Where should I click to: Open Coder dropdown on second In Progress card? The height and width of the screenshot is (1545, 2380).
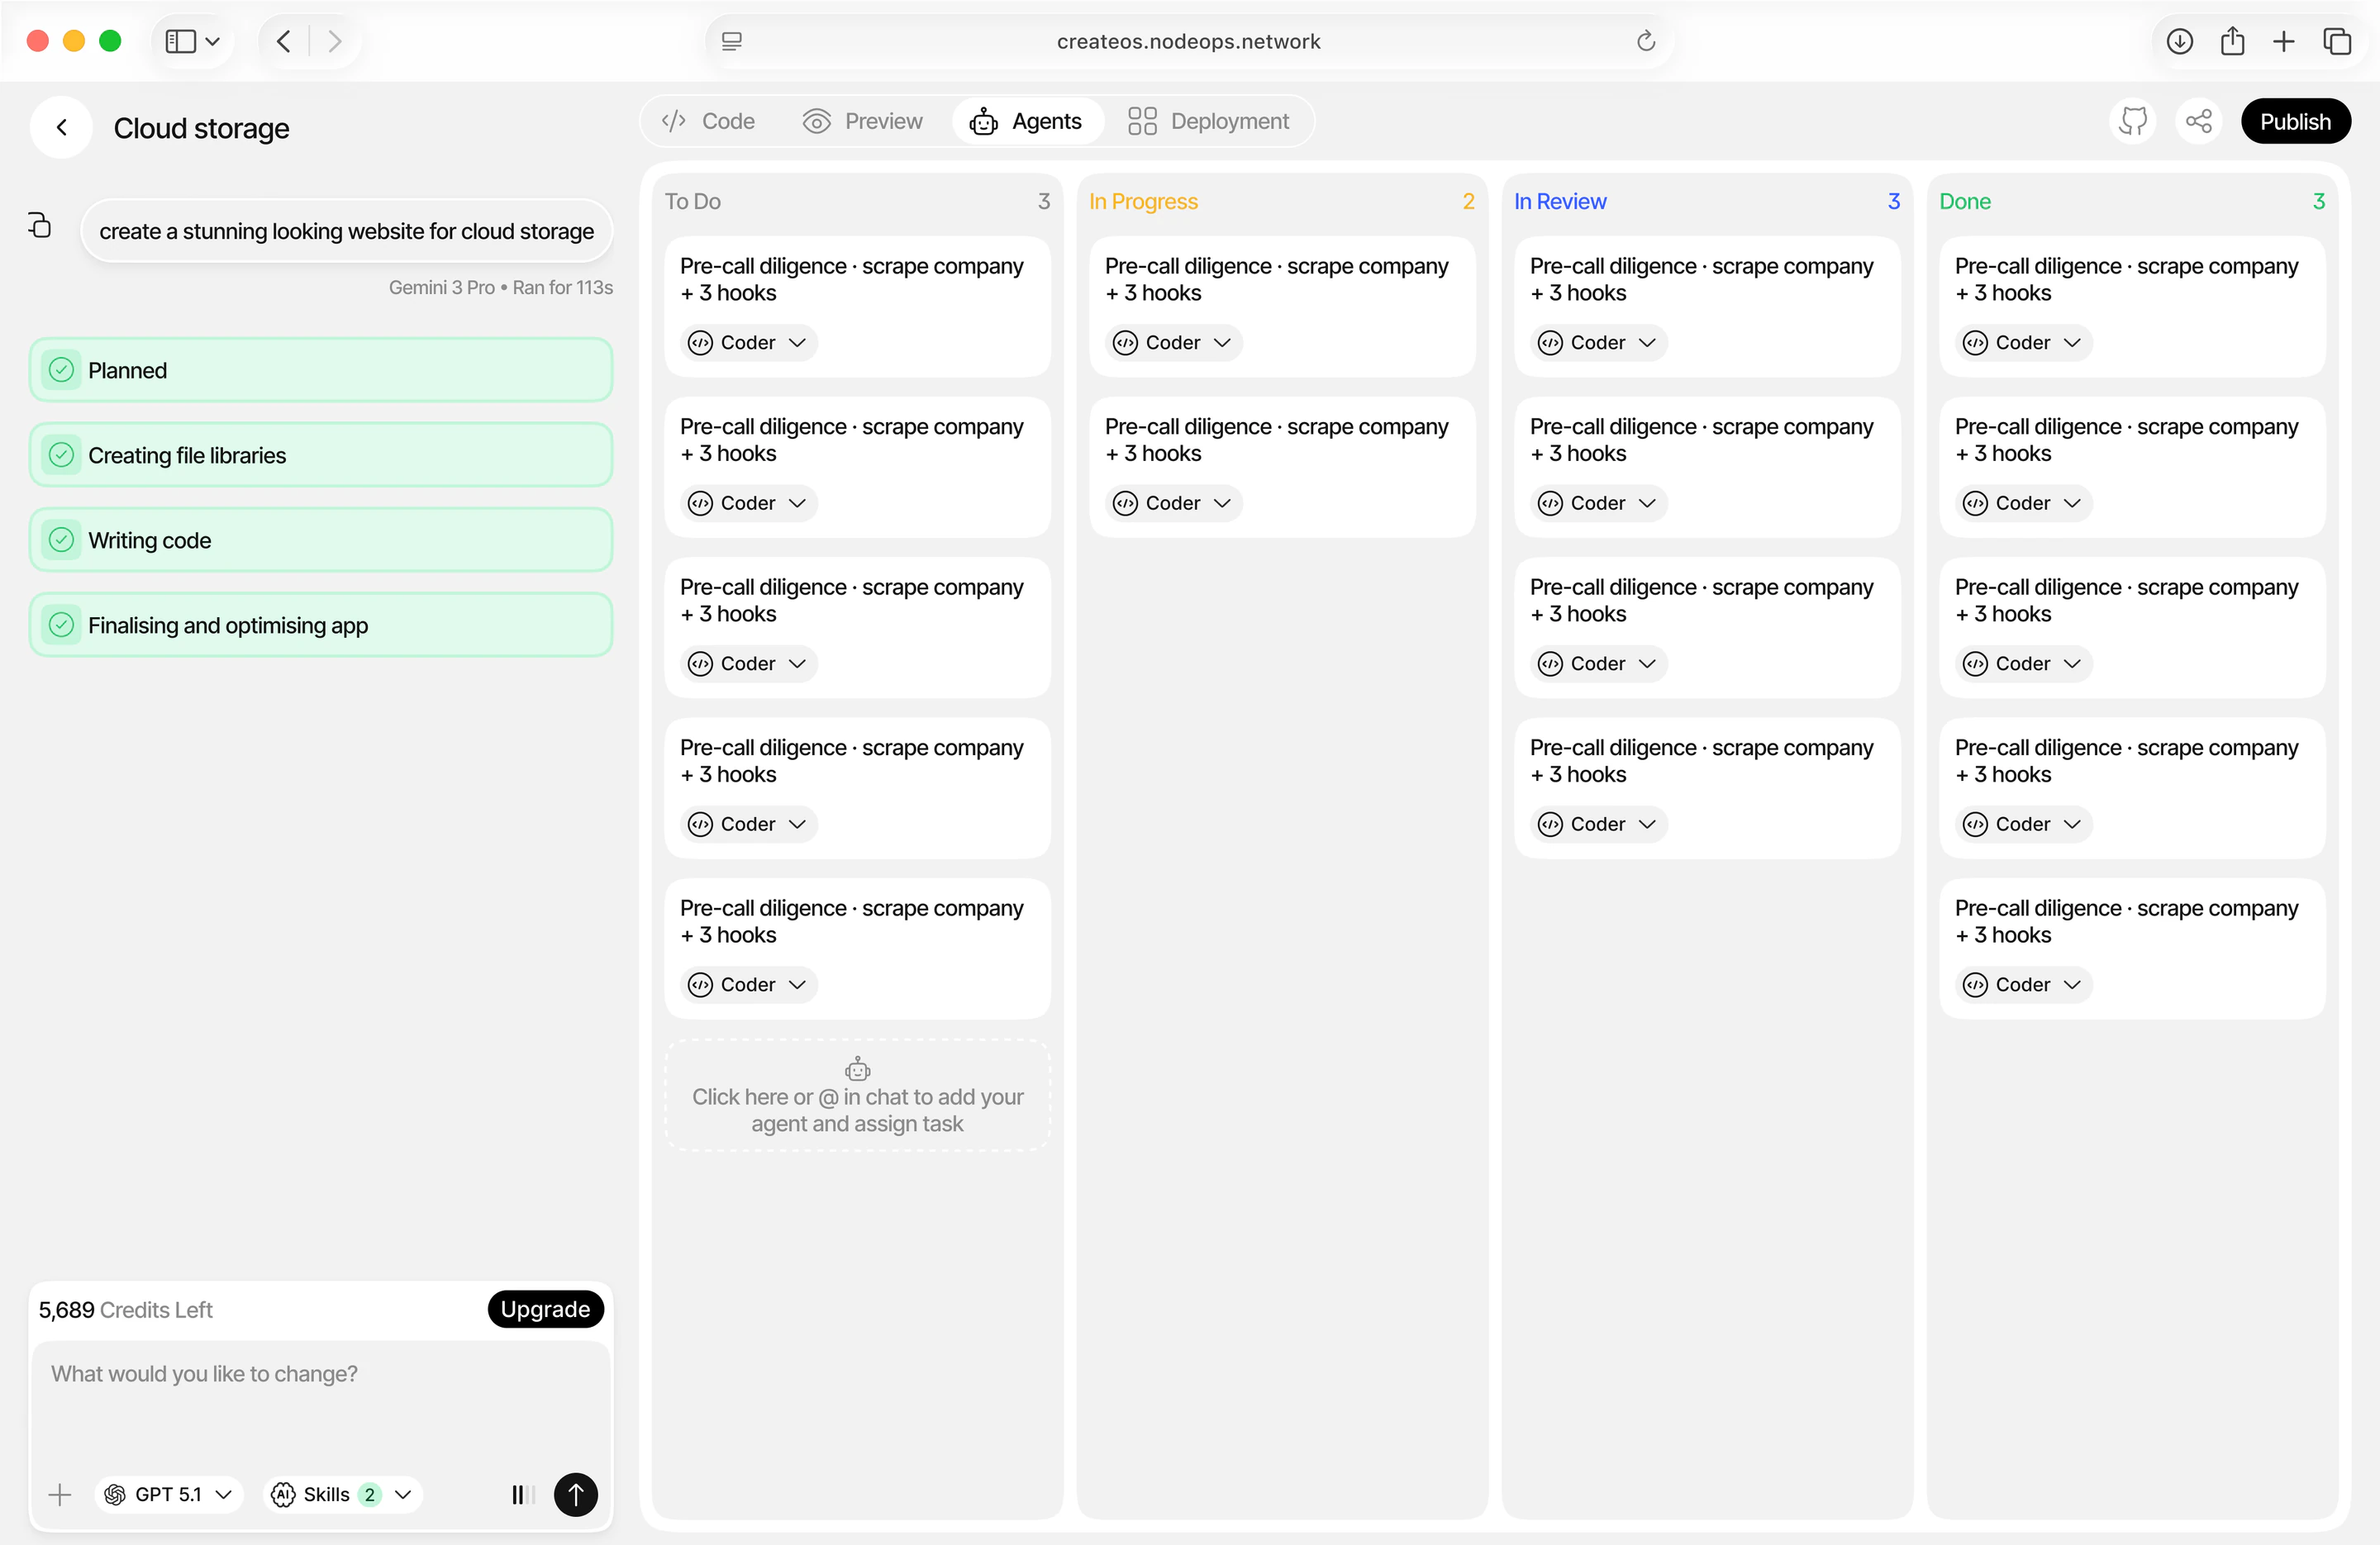[1174, 503]
